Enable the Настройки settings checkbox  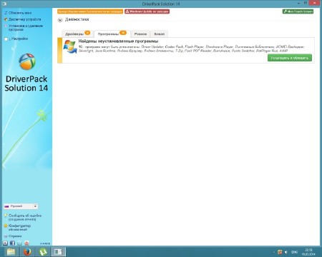coord(6,39)
